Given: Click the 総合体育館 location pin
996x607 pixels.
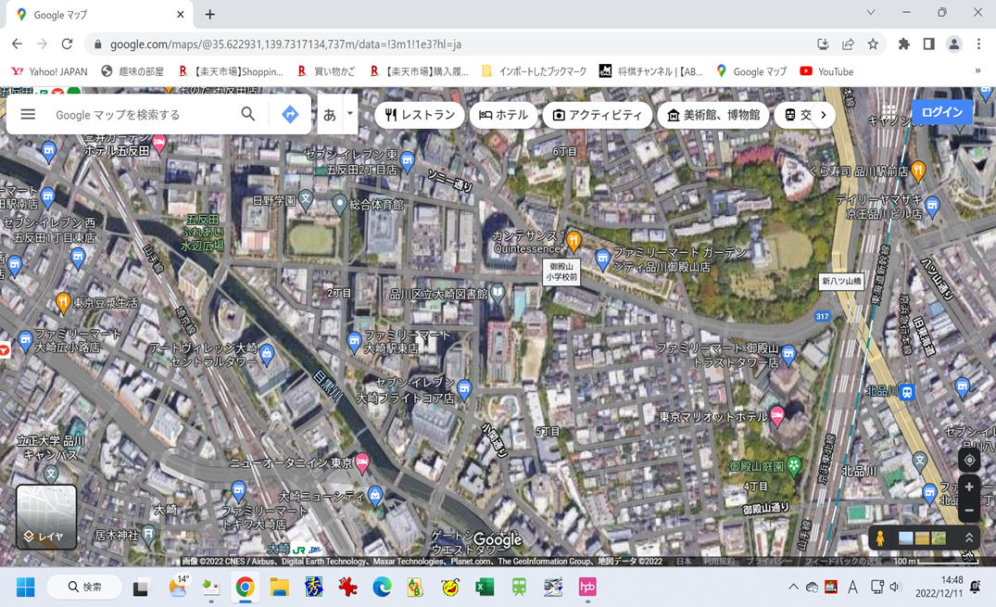Looking at the screenshot, I should 340,203.
